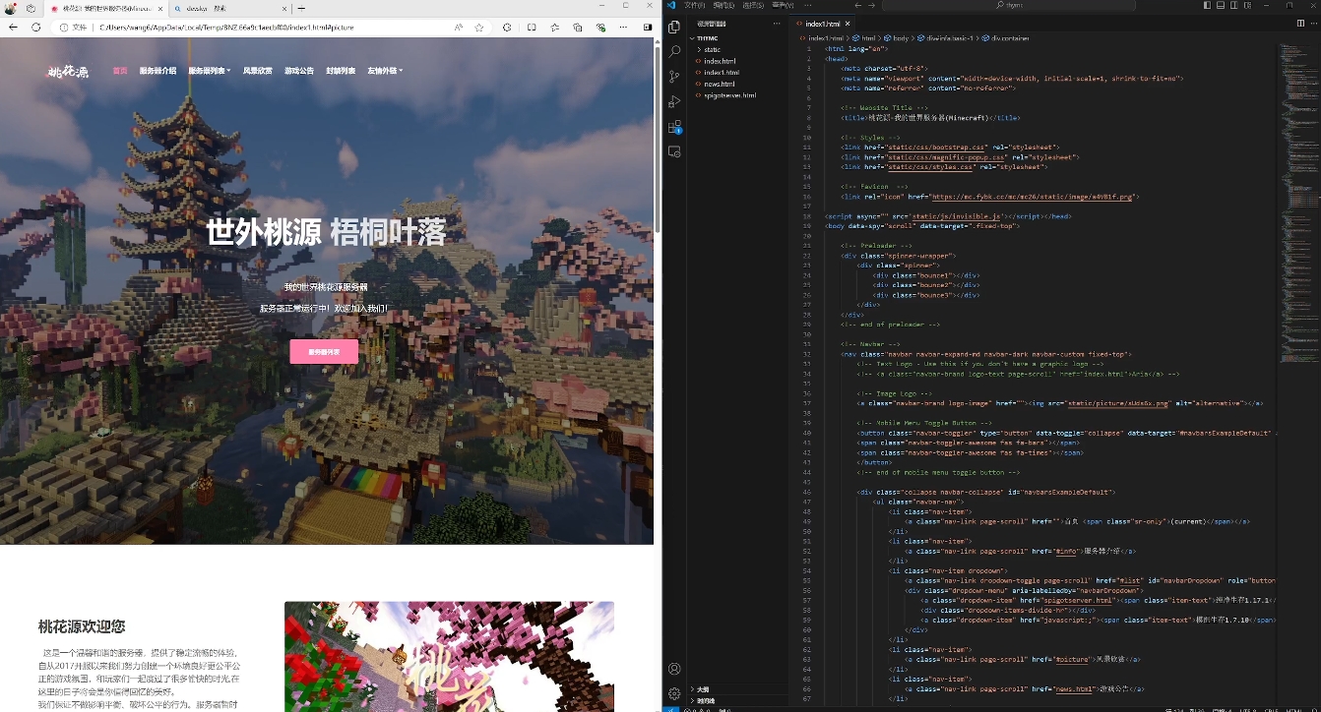The width and height of the screenshot is (1321, 712).
Task: Expand the 服务器列表 dropdown in site navbar
Action: click(x=209, y=71)
